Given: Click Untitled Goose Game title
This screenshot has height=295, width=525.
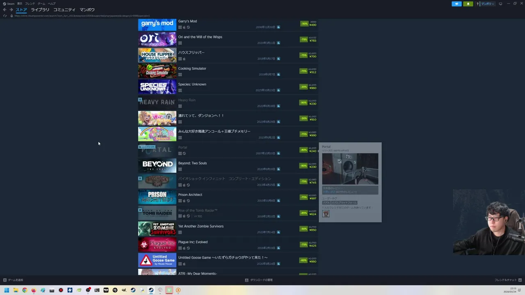Looking at the screenshot, I should click(x=223, y=258).
